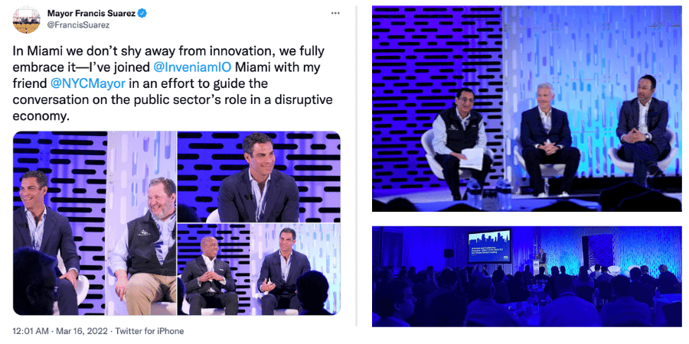Open the @NYCMayor mention in the tweet
The height and width of the screenshot is (344, 689).
click(x=90, y=83)
